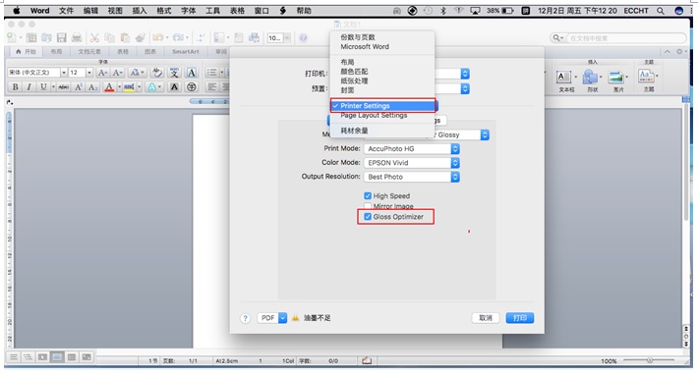Click the red font color A swatch
The image size is (698, 373).
(109, 86)
